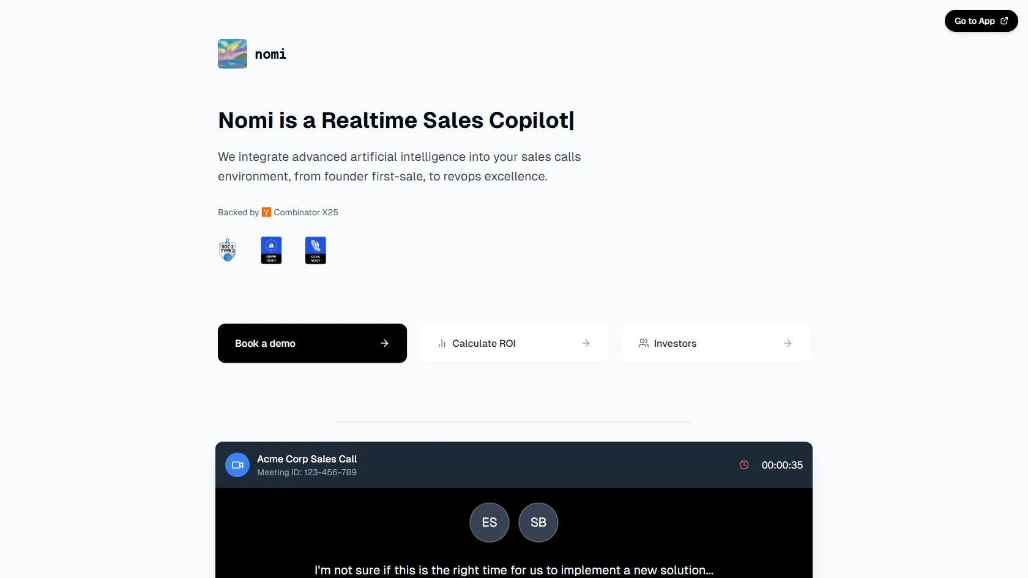Click the arrow icon in Book a demo
The width and height of the screenshot is (1028, 578).
[x=384, y=343]
